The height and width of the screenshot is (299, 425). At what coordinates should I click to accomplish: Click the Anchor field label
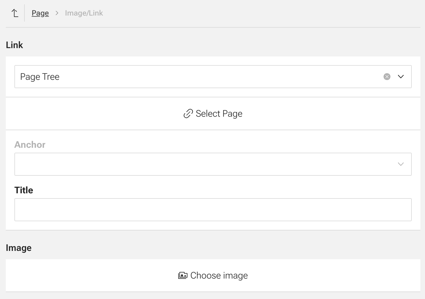click(30, 145)
